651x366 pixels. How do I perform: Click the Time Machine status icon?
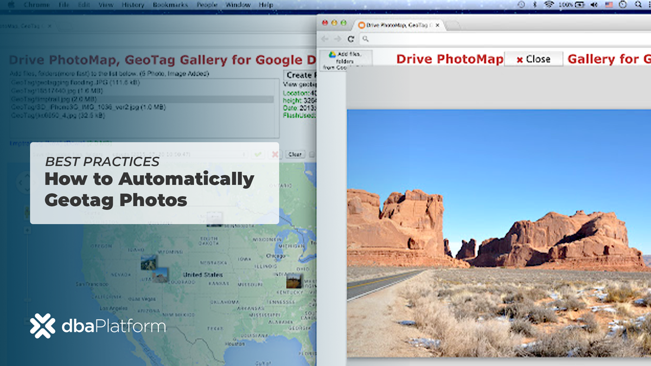tap(521, 5)
